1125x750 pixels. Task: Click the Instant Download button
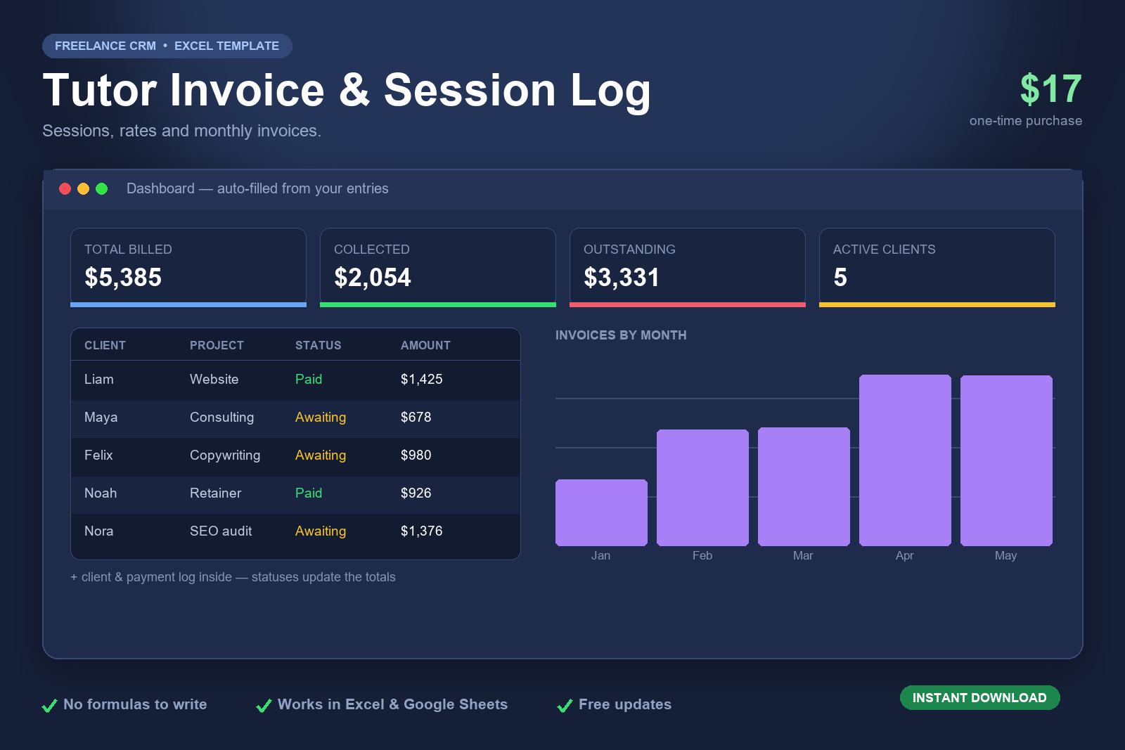[979, 697]
